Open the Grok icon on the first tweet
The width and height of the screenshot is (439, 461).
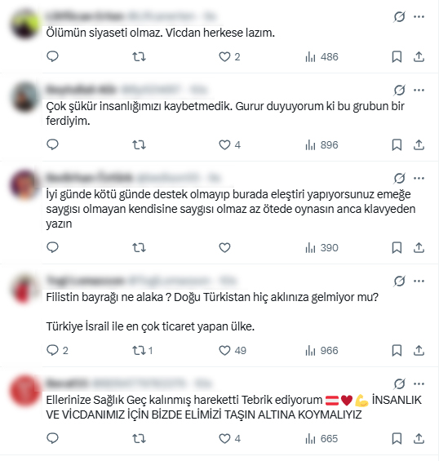point(399,17)
